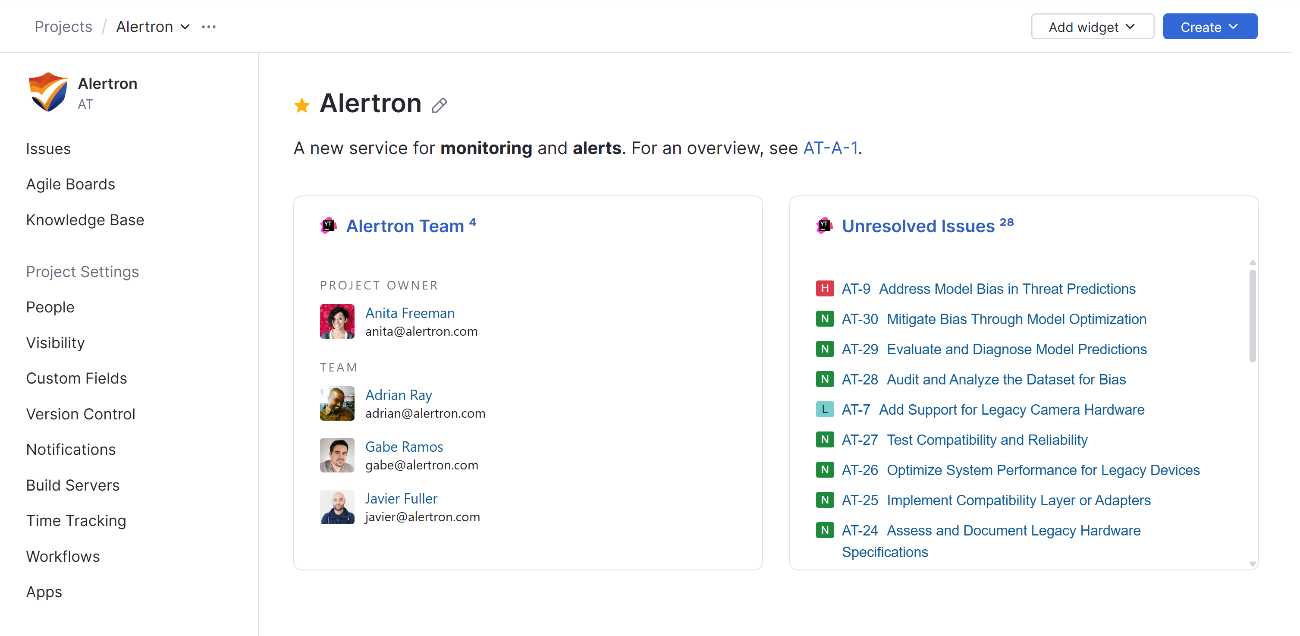This screenshot has width=1300, height=636.
Task: Click YouTrack icon in Alertron Team widget
Action: (x=329, y=226)
